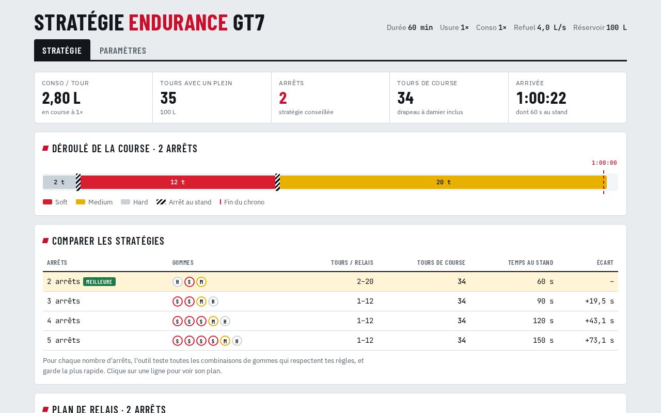Click the Conso / Tour 2,80 L card
Viewport: 661px width, 413px height.
[x=93, y=98]
